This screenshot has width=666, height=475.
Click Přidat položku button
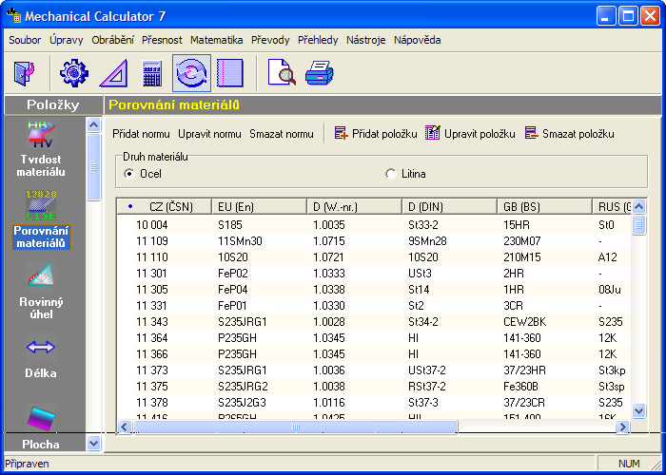click(x=376, y=134)
